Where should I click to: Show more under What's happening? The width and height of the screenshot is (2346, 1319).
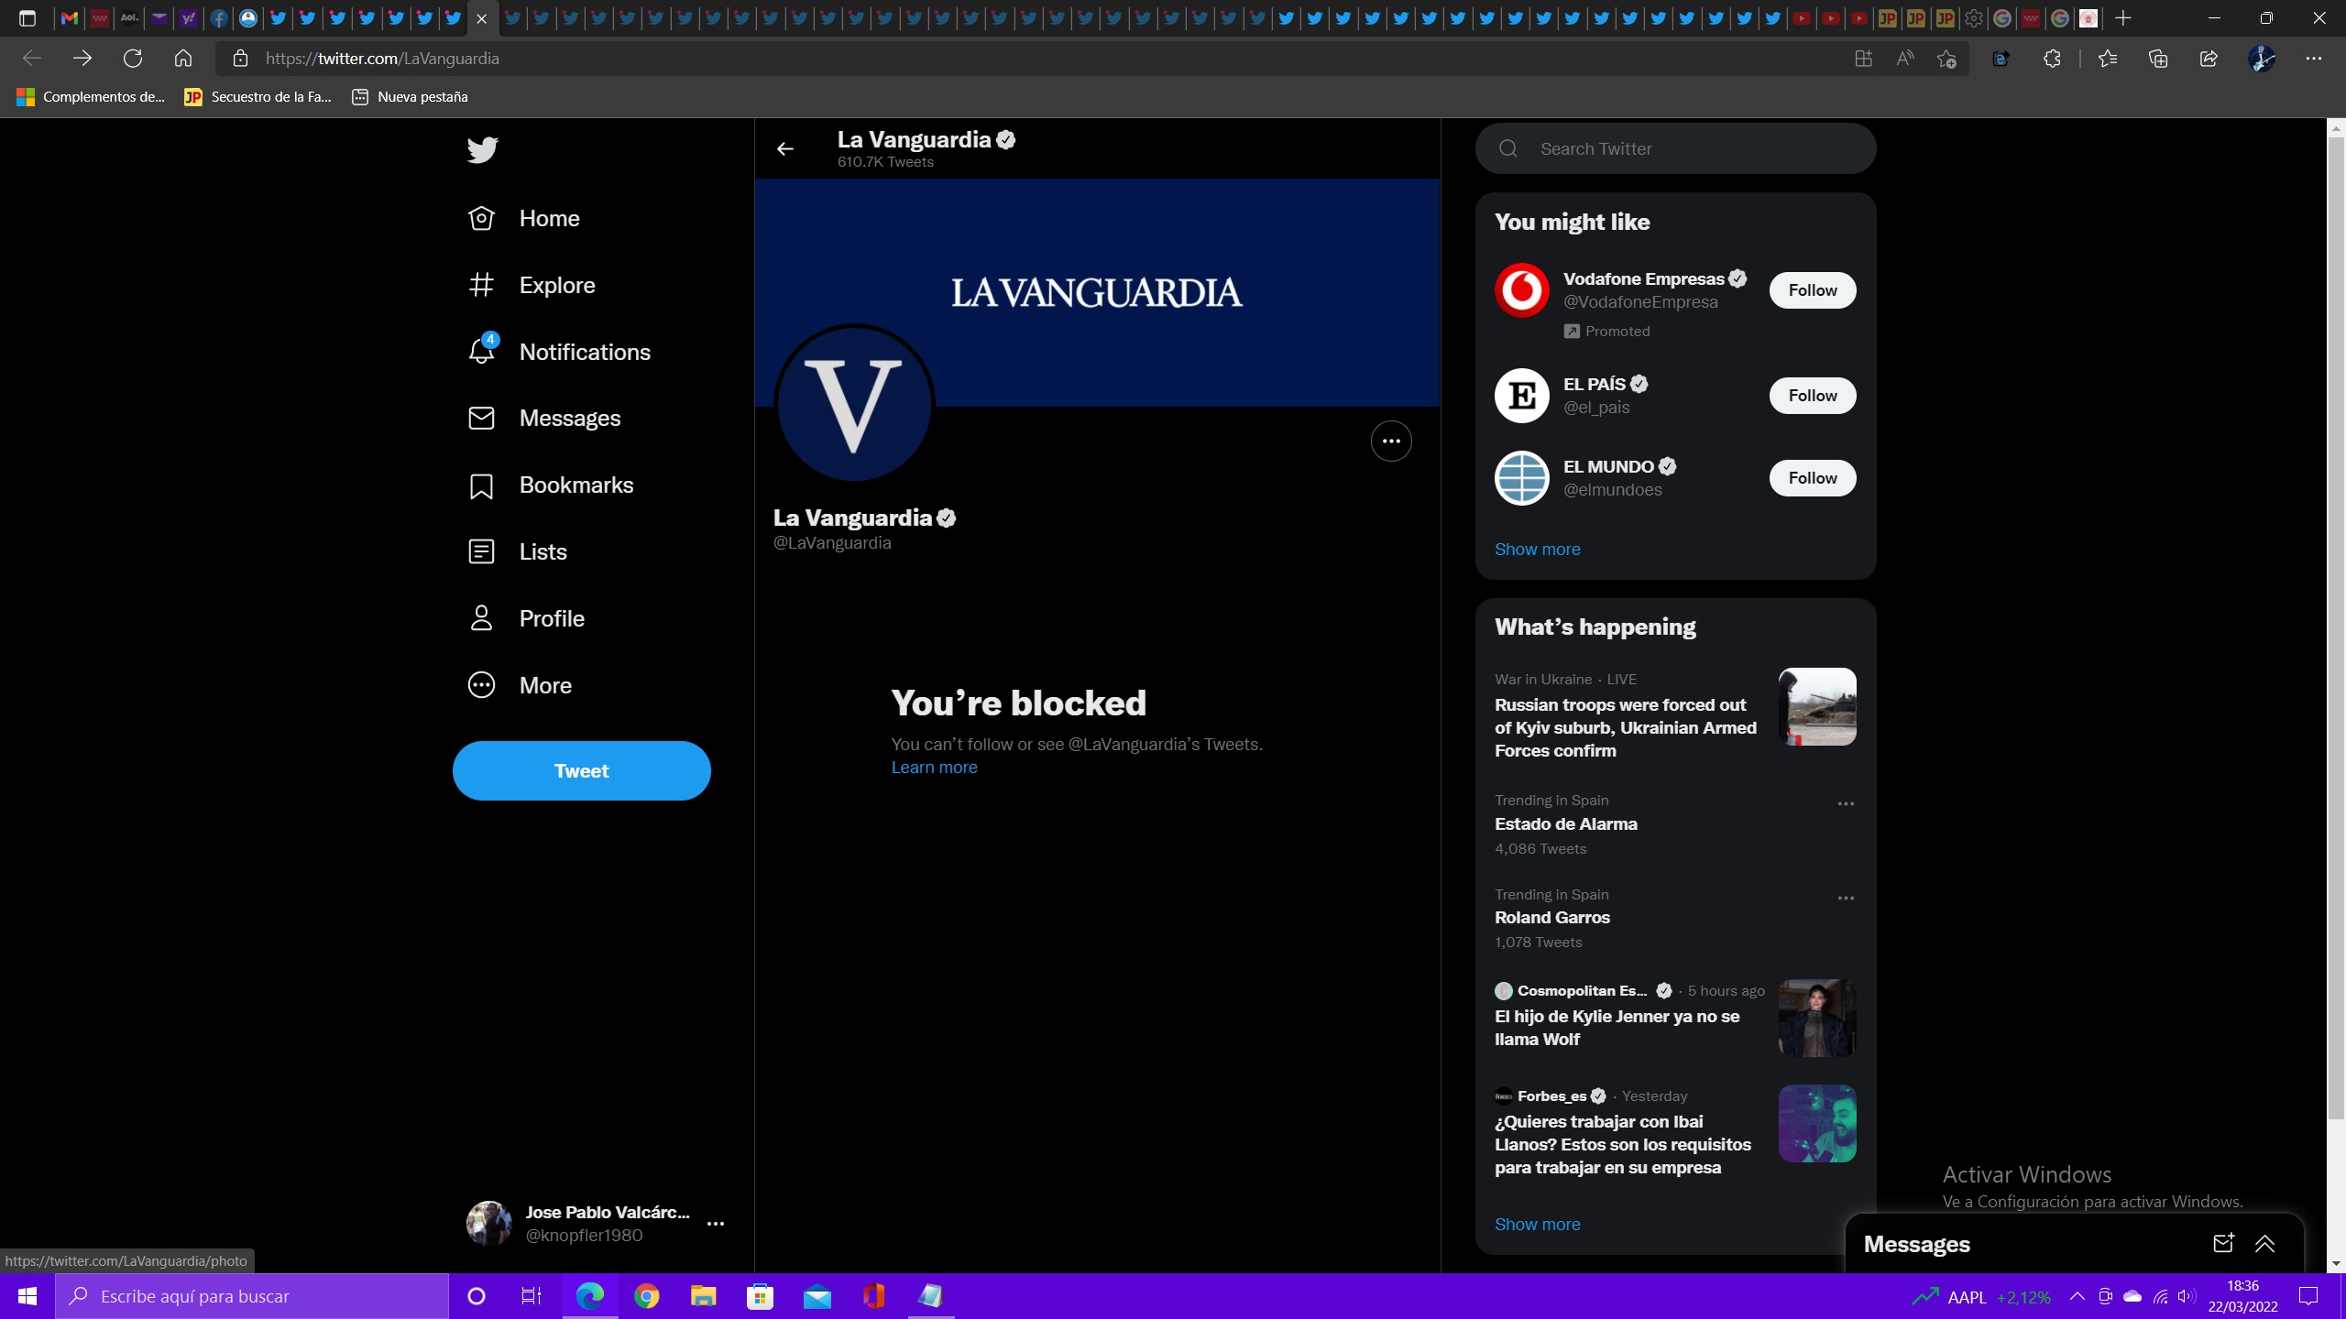1537,1225
